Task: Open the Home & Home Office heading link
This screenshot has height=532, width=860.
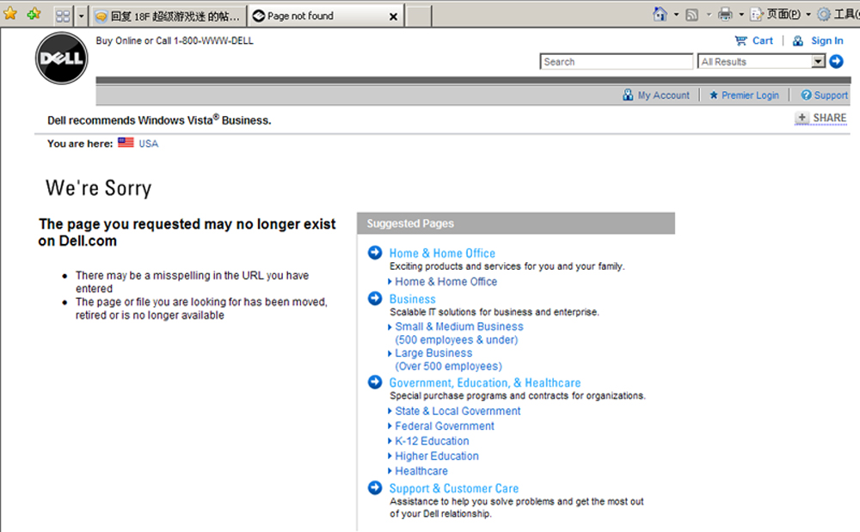Action: coord(442,254)
